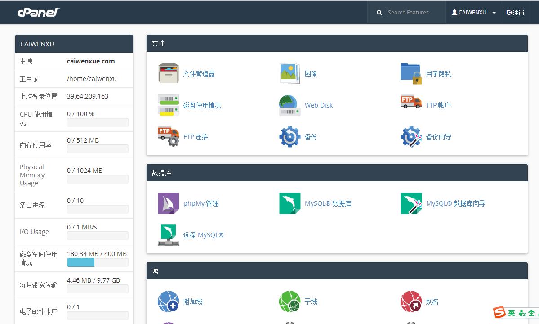Open the 附加域 (Addon Domains) icon

(x=168, y=302)
